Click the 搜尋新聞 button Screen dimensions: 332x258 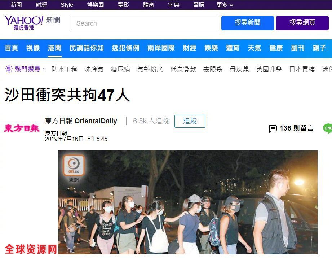(x=248, y=23)
